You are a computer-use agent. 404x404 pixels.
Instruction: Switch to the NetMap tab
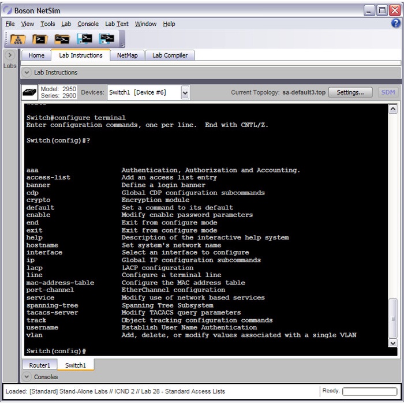click(x=127, y=55)
